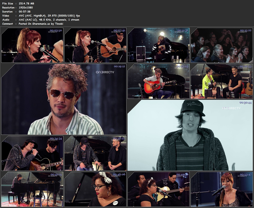This screenshot has width=254, height=208.
Task: Click the timestamp 00:30:44
Action: [x=246, y=102]
